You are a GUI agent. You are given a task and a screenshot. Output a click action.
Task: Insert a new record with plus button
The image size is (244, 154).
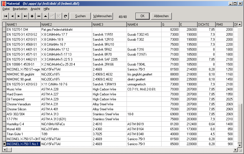[x=32, y=16]
